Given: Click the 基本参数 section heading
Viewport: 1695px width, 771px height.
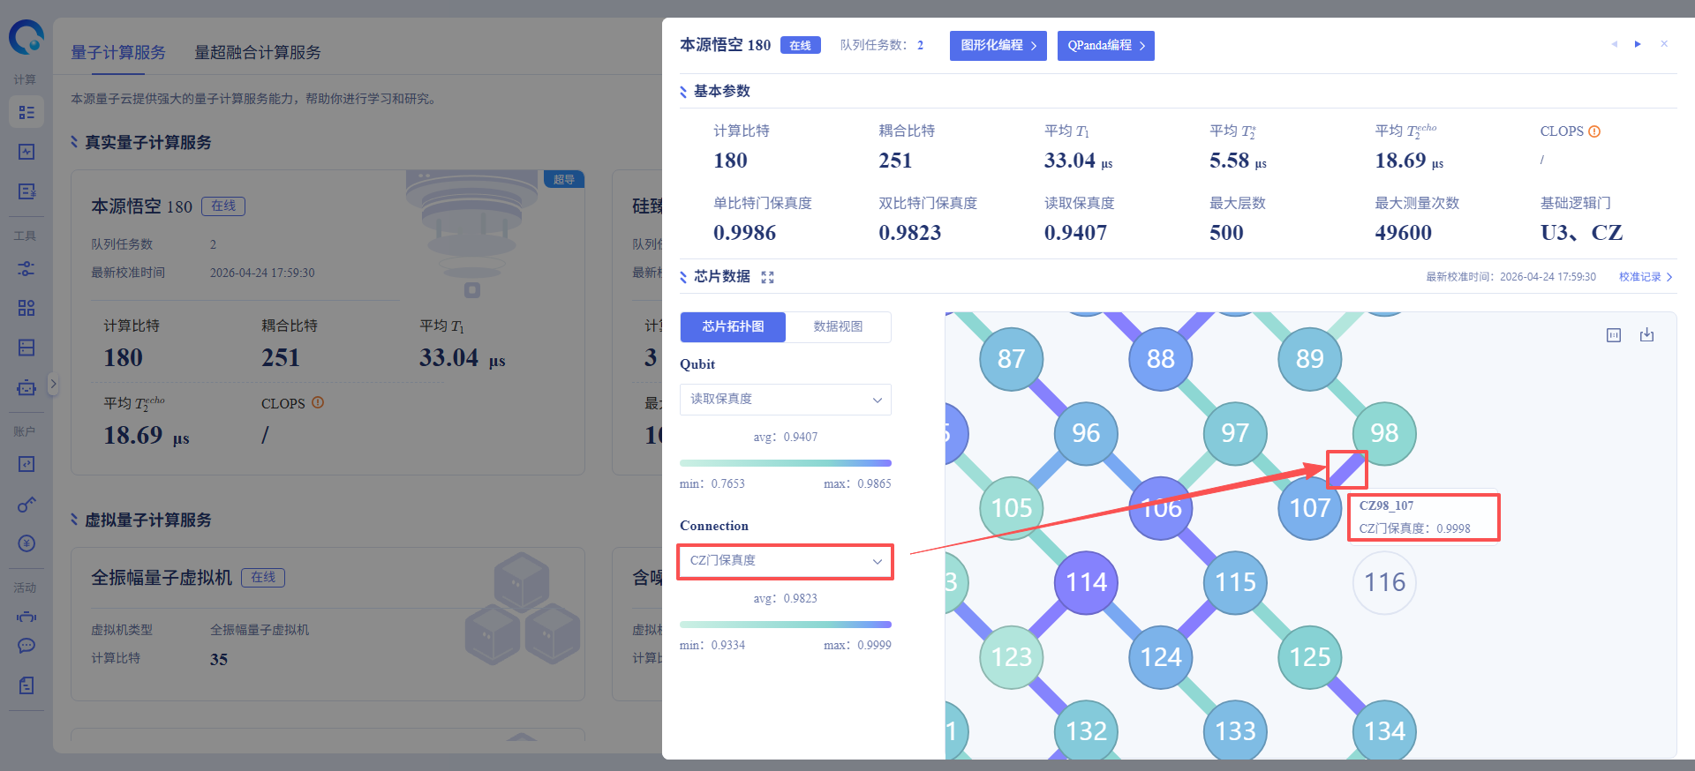Looking at the screenshot, I should pyautogui.click(x=721, y=91).
